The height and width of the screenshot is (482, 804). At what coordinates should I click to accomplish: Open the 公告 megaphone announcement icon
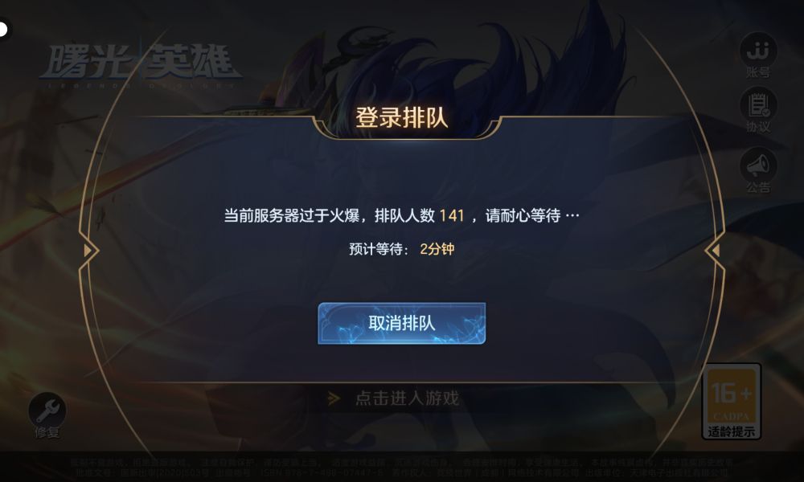click(758, 165)
